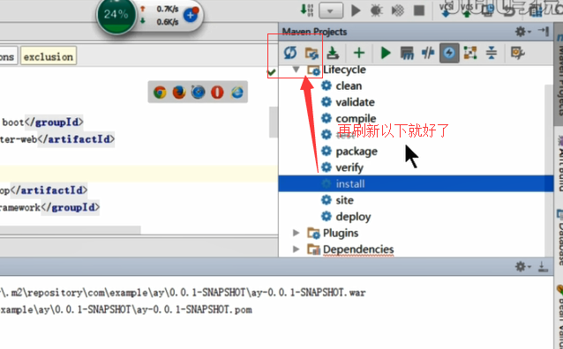Select the verify lifecycle goal
This screenshot has height=349, width=563.
pyautogui.click(x=349, y=167)
